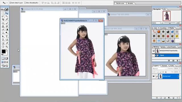Open Styles panel flyout menu arrow
This screenshot has width=182, height=102.
coord(180,28)
